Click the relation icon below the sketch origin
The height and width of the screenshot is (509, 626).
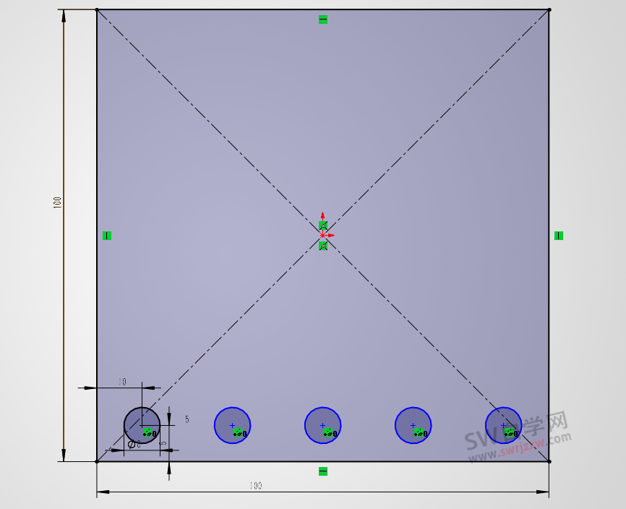coord(323,247)
